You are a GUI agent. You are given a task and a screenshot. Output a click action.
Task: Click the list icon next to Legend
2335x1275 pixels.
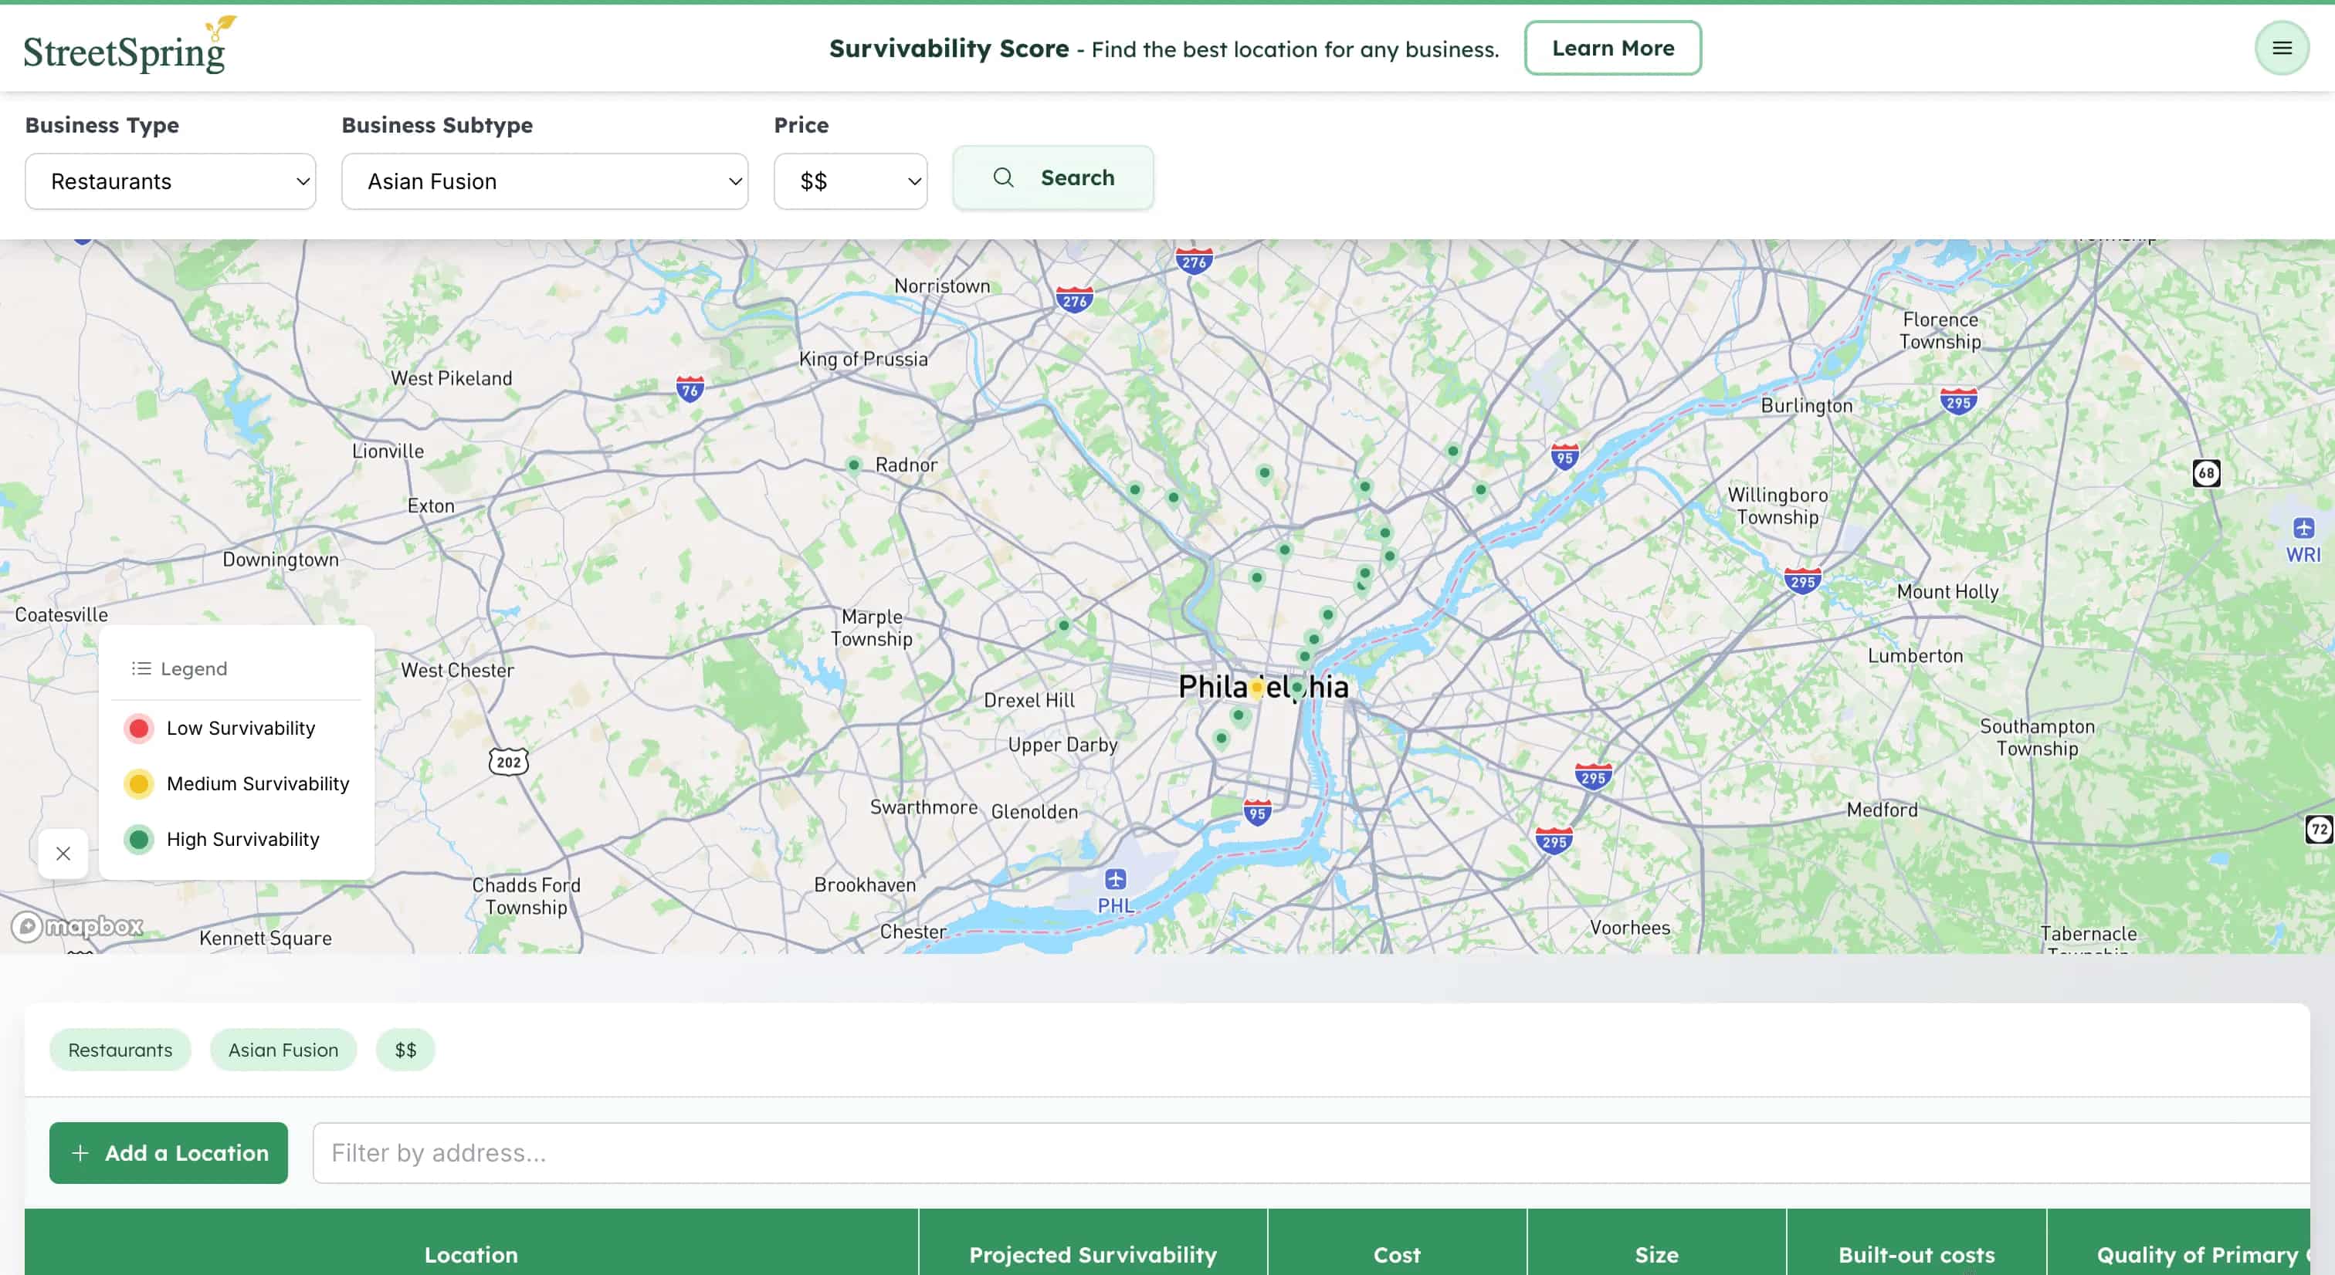[141, 668]
